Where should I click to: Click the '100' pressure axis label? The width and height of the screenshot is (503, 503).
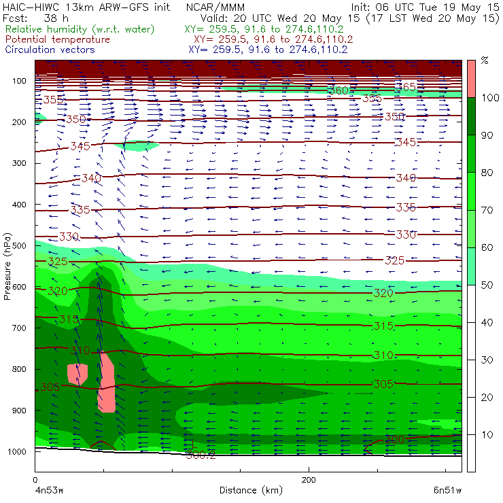pyautogui.click(x=19, y=81)
